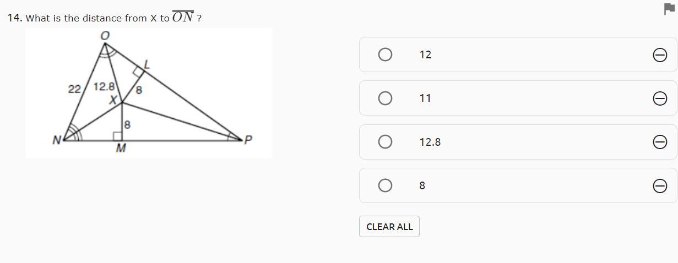
Task: Flag question 14 for review
Action: (x=669, y=9)
